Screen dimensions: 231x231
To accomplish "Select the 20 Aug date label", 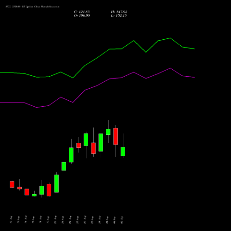I will click(55, 220).
